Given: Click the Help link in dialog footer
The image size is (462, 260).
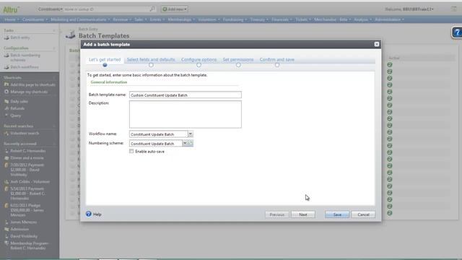Looking at the screenshot, I should click(97, 214).
